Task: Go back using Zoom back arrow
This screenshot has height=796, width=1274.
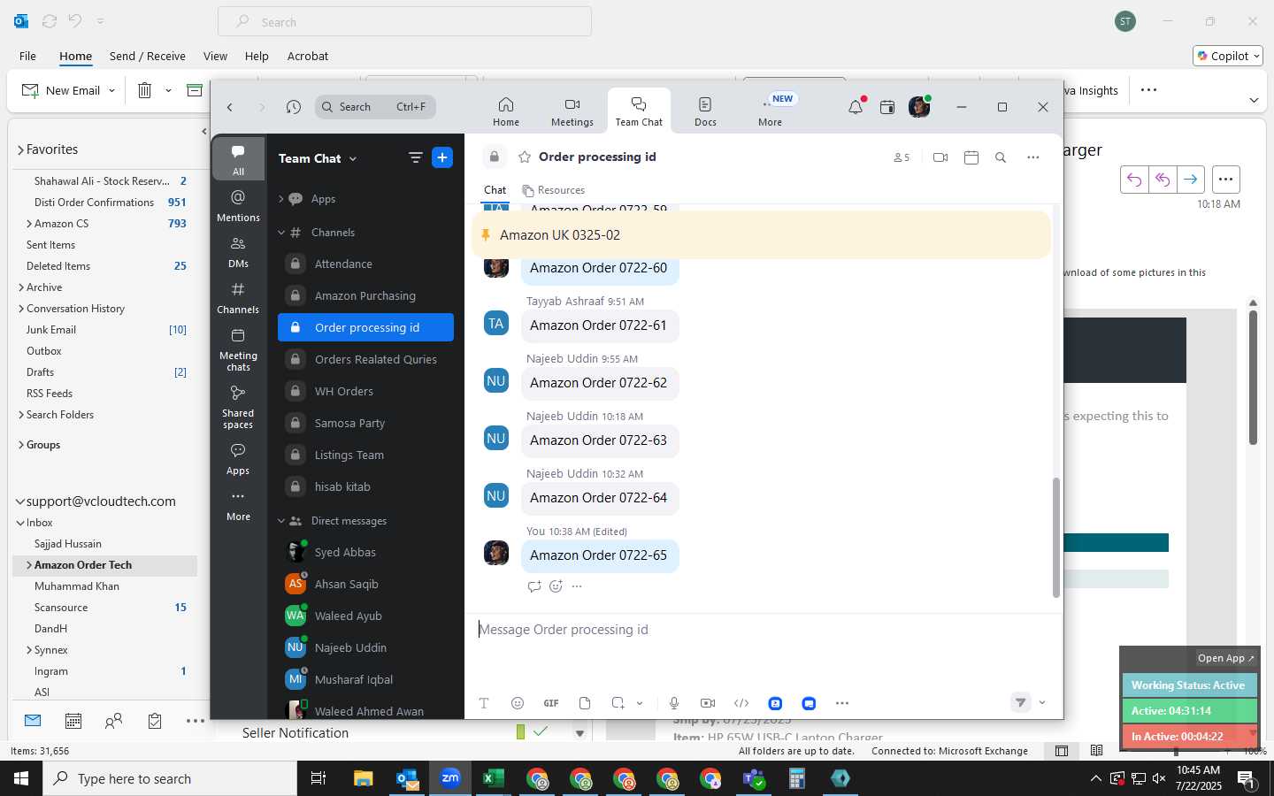Action: [x=230, y=107]
